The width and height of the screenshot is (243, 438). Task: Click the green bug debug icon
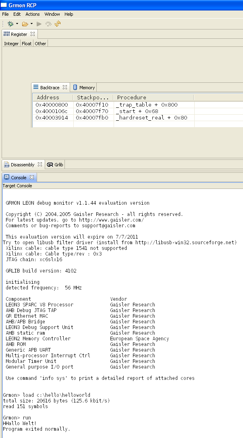pos(10,24)
